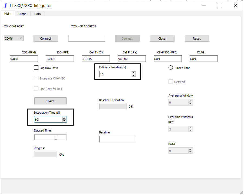Click the DIAG value field

203,59
